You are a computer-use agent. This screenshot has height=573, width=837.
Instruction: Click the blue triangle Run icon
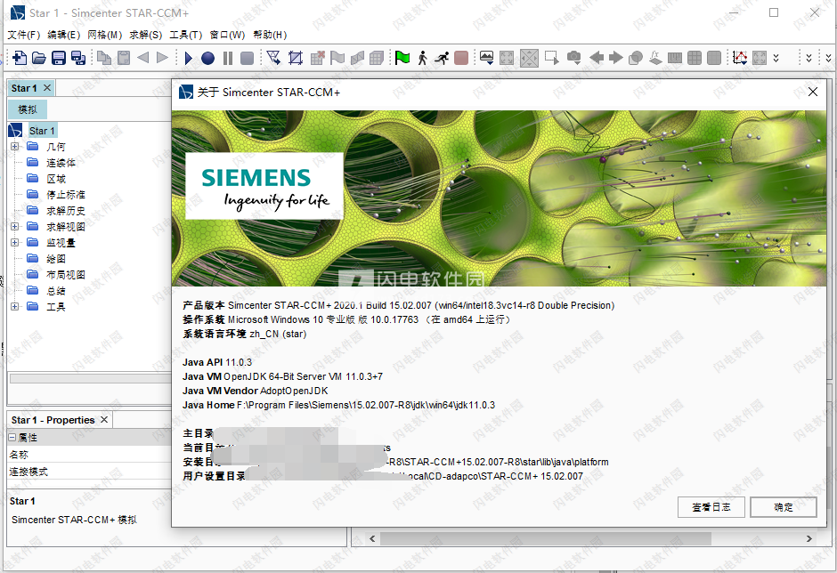point(188,58)
